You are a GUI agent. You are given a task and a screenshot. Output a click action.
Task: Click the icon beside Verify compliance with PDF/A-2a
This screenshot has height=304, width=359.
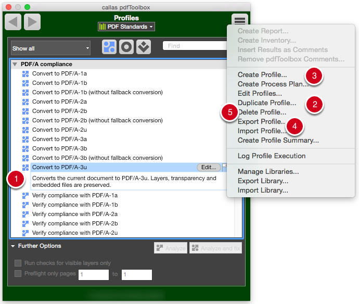(25, 214)
